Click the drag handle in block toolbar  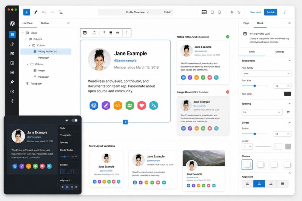coord(103,33)
